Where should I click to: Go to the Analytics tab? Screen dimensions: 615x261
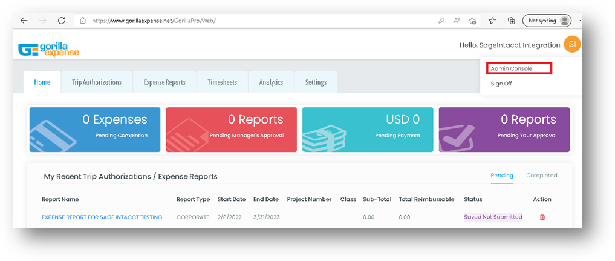pyautogui.click(x=271, y=82)
